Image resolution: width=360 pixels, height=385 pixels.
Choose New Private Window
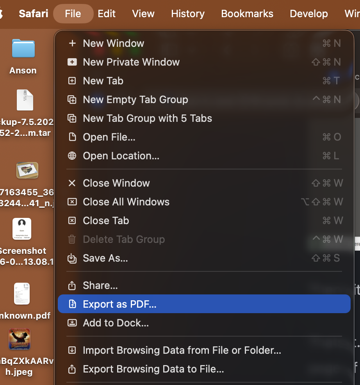click(204, 62)
